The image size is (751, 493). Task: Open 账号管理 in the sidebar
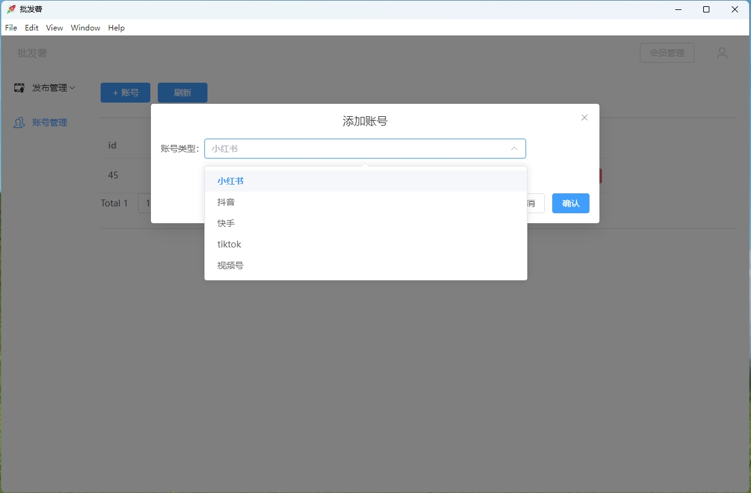point(50,122)
